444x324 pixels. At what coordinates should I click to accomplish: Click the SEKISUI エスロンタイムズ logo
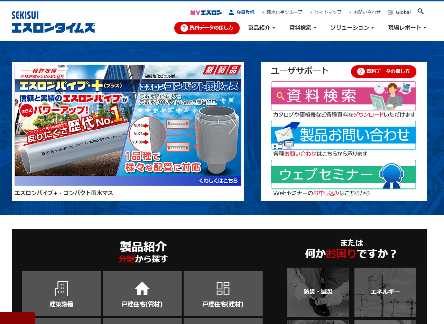(53, 22)
